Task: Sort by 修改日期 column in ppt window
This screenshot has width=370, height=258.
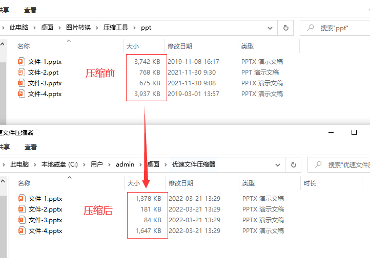Action: 180,46
